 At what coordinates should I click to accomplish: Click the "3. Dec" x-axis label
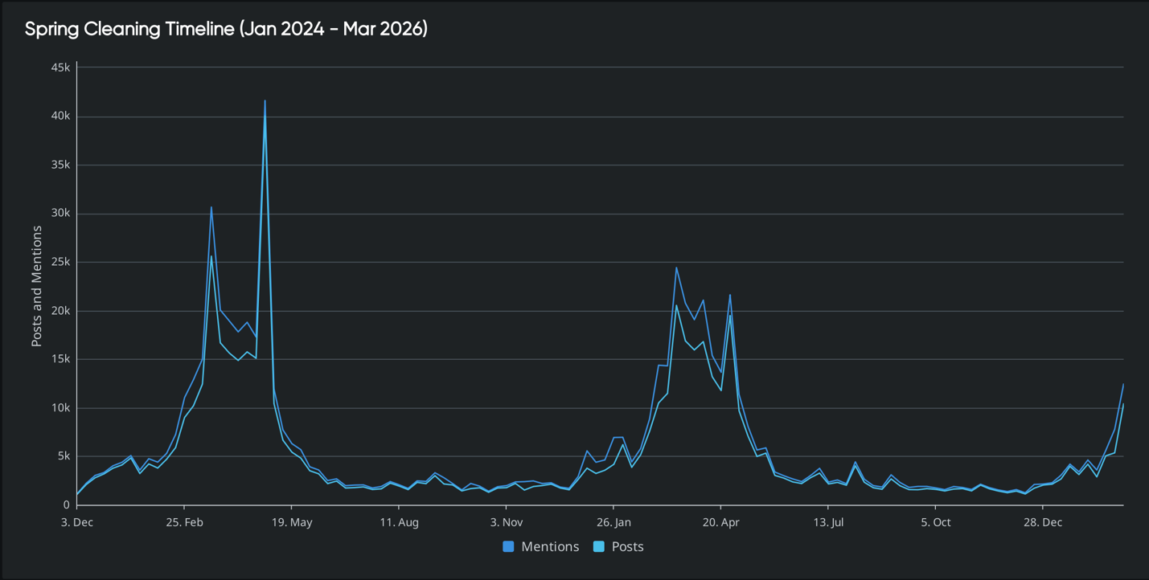pos(76,522)
